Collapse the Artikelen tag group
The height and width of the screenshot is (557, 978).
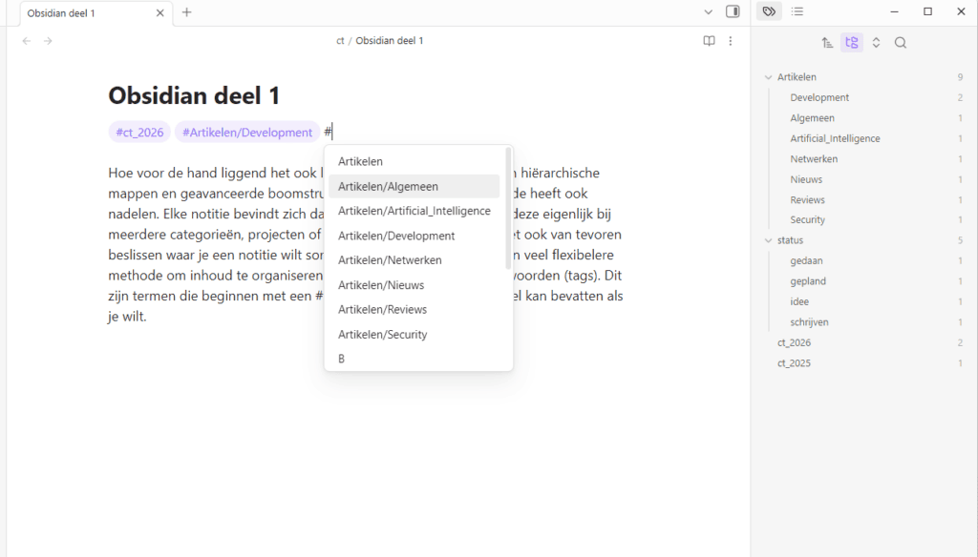769,77
